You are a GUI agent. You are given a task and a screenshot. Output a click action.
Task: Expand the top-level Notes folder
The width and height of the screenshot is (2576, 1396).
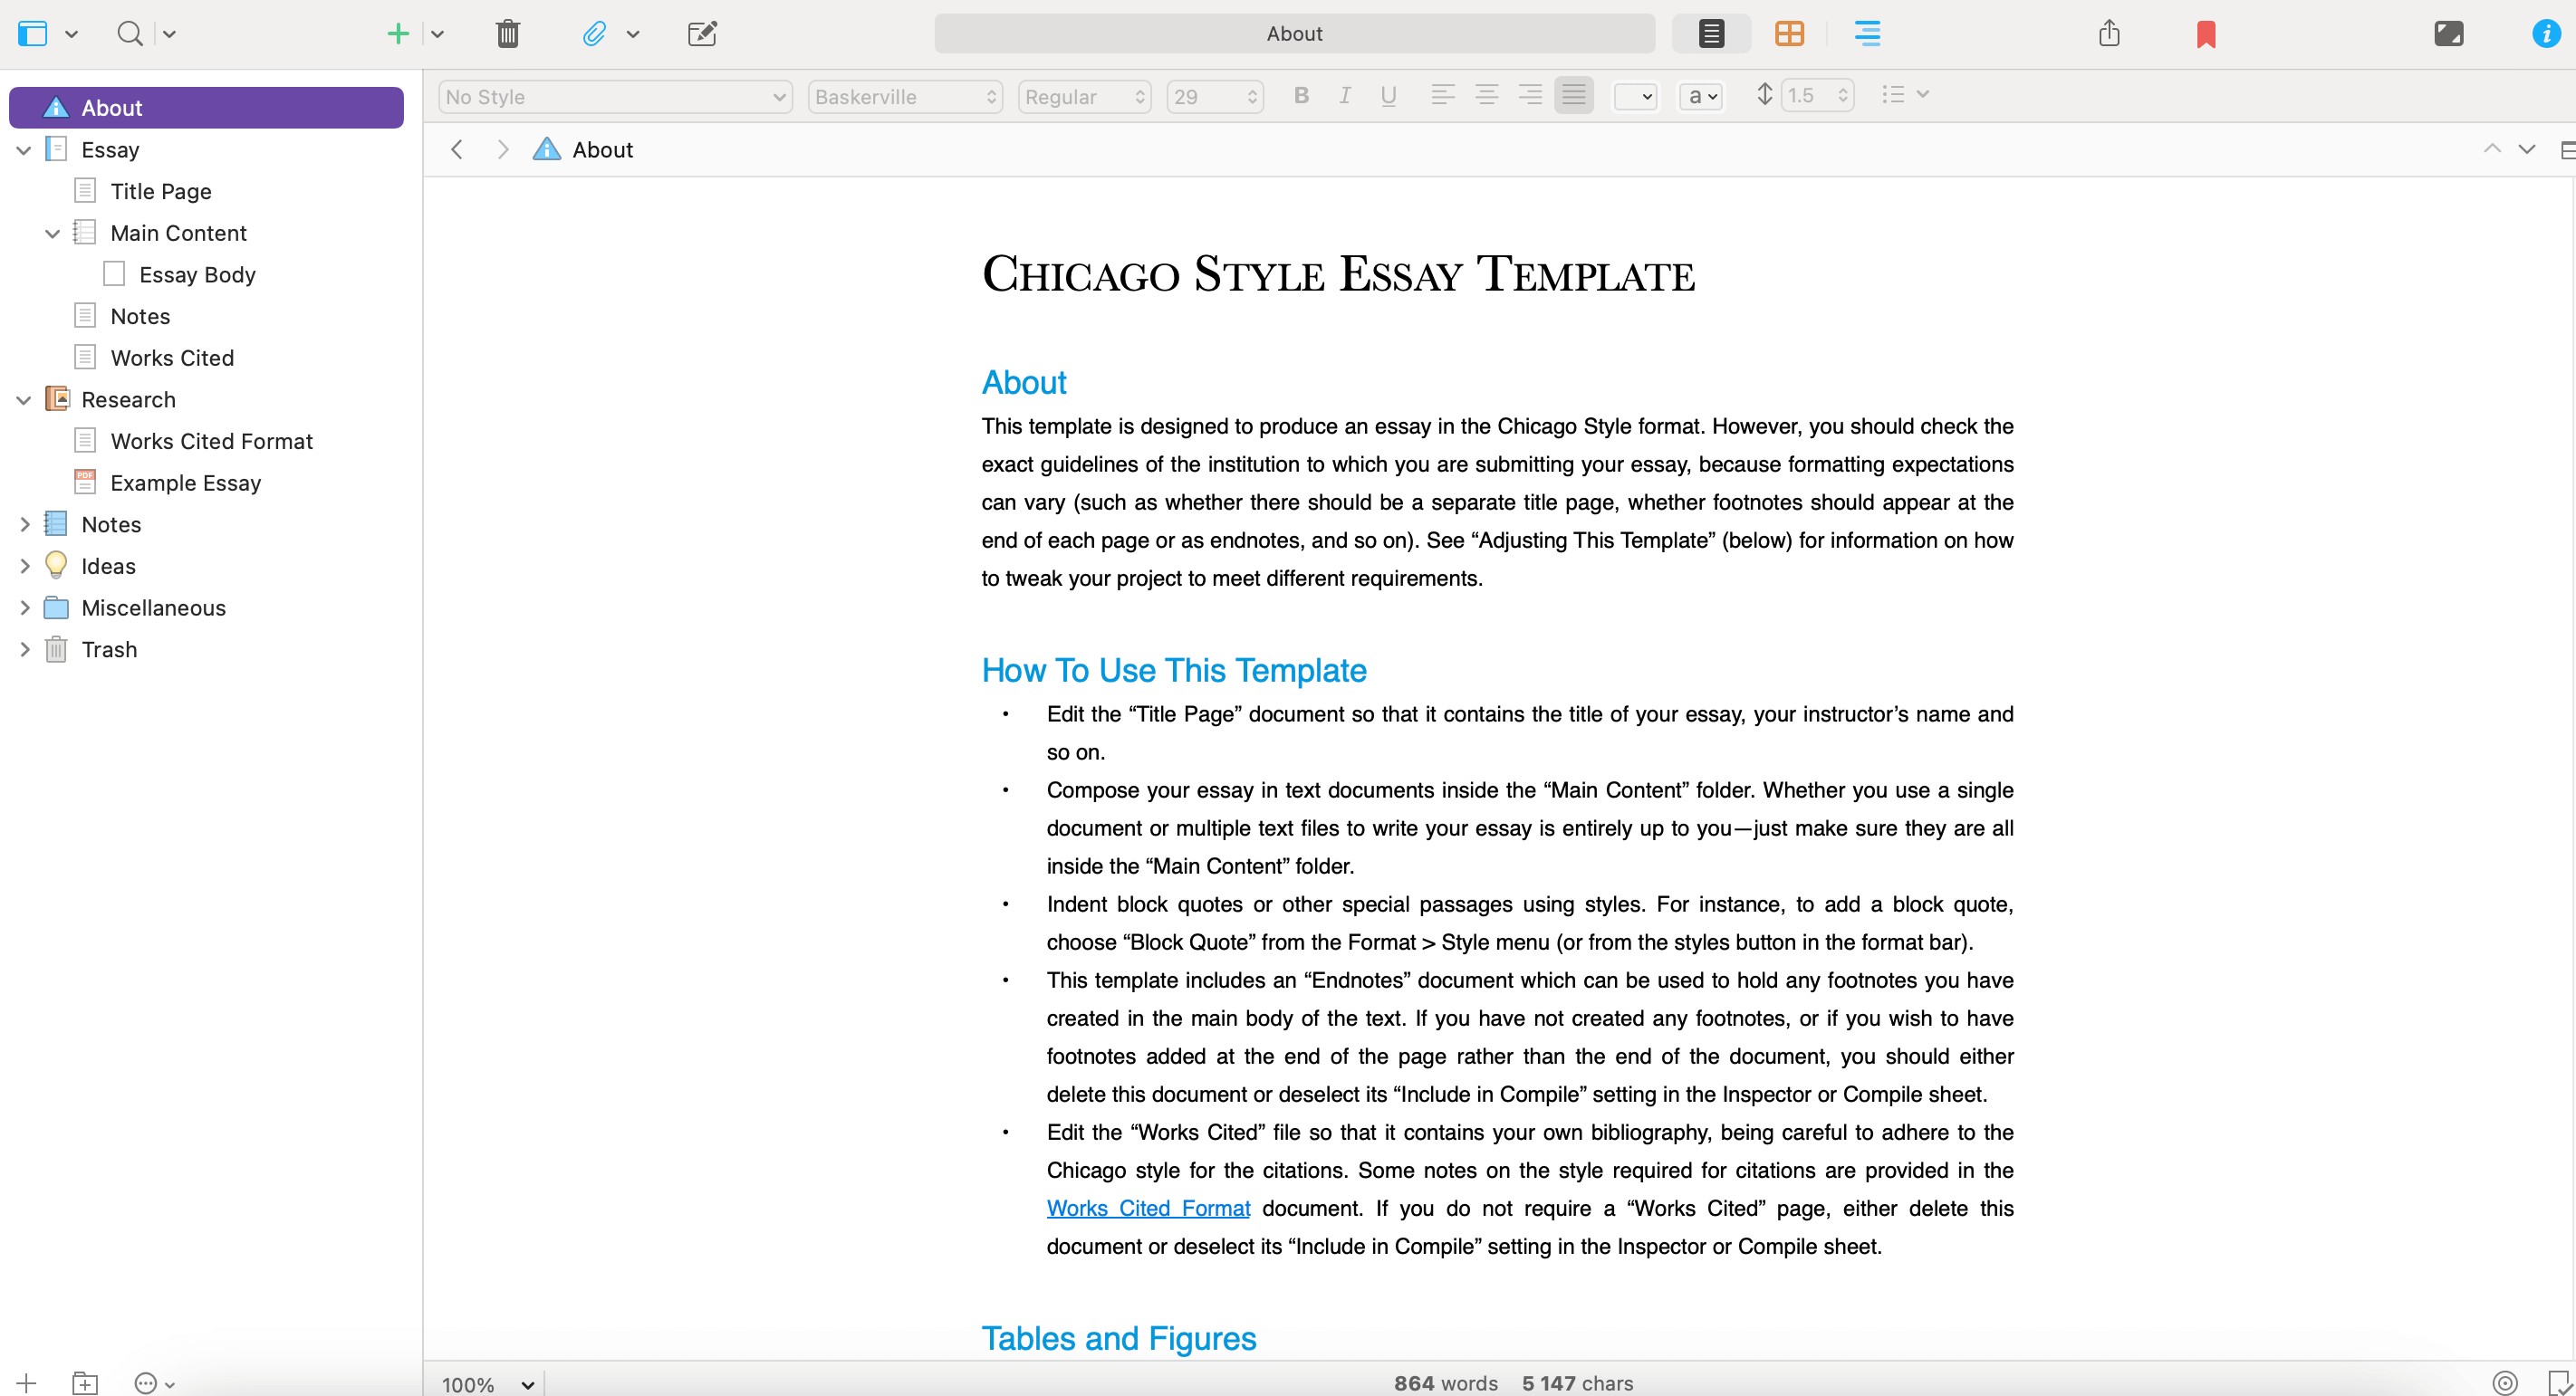(24, 524)
